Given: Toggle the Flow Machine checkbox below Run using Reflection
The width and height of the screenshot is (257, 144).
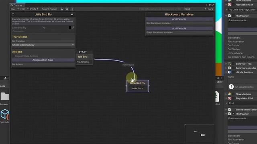Looking at the screenshot, I should 233,94.
